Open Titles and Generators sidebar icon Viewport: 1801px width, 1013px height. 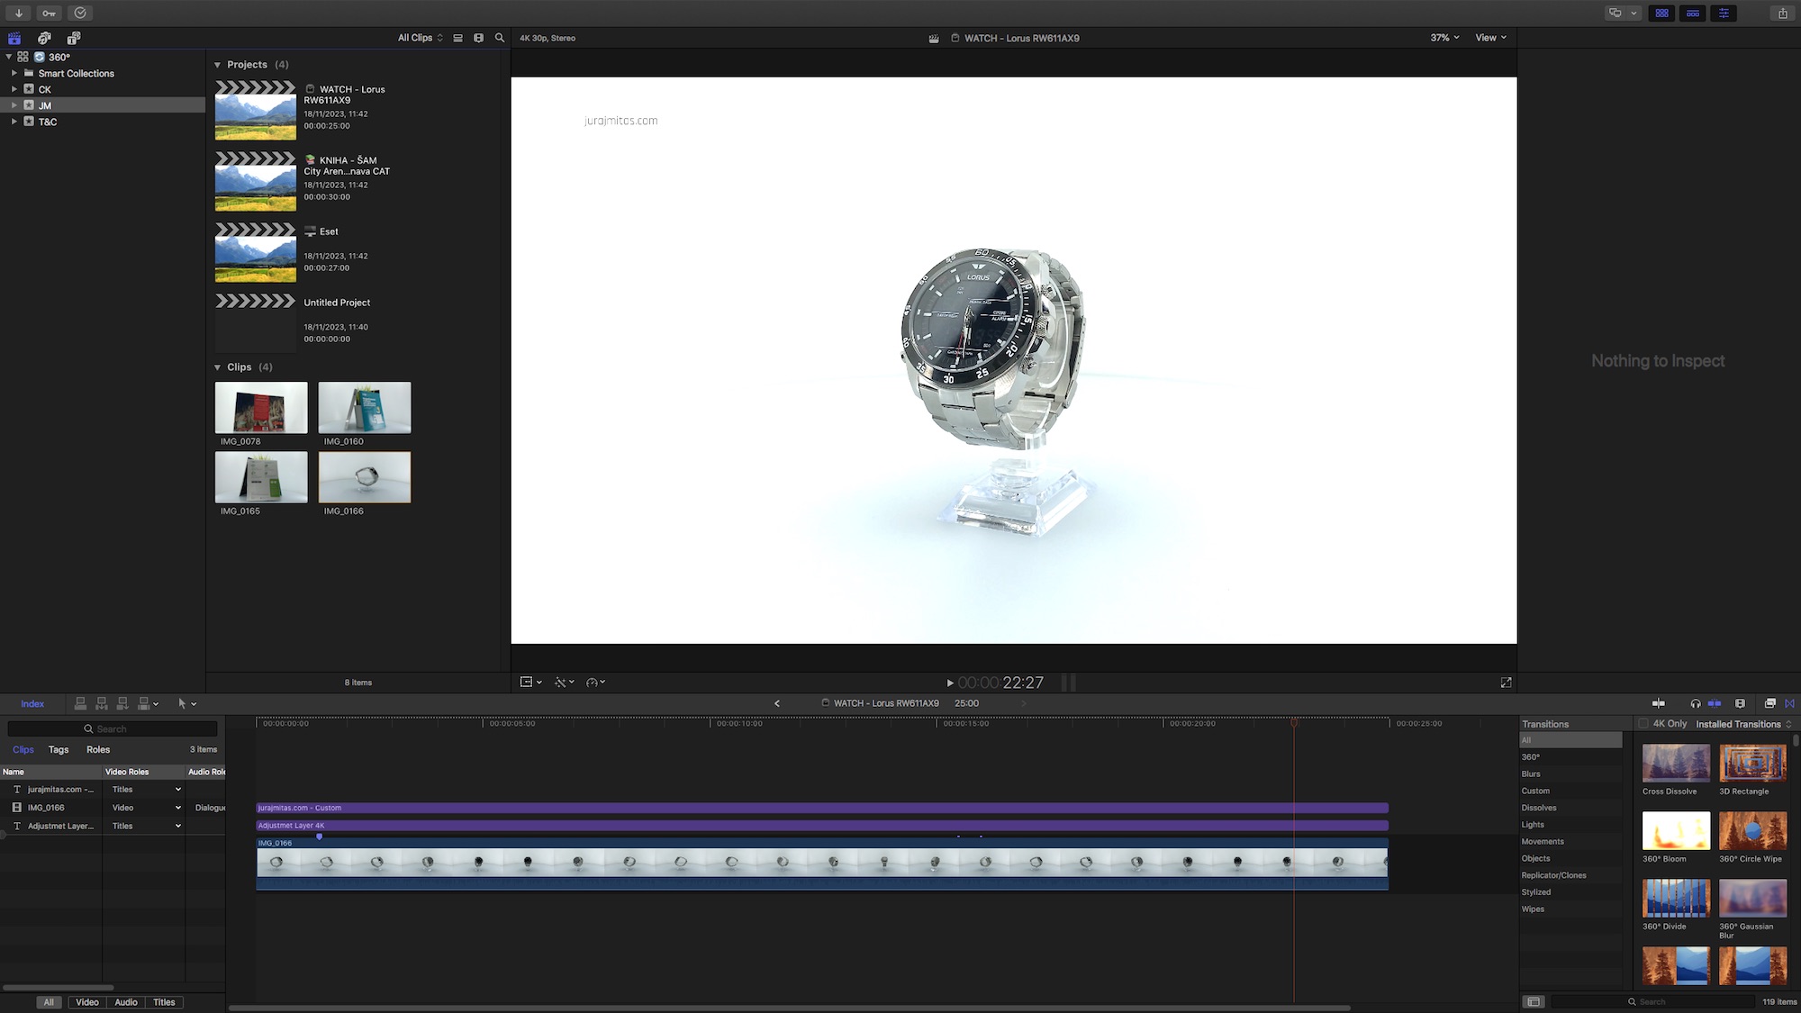click(74, 38)
